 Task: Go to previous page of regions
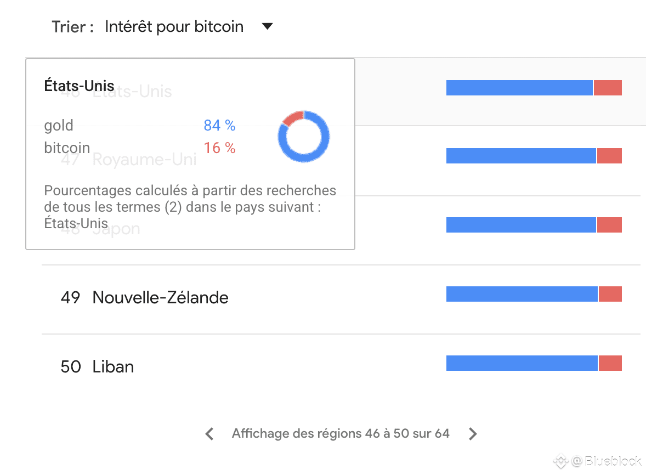(209, 434)
